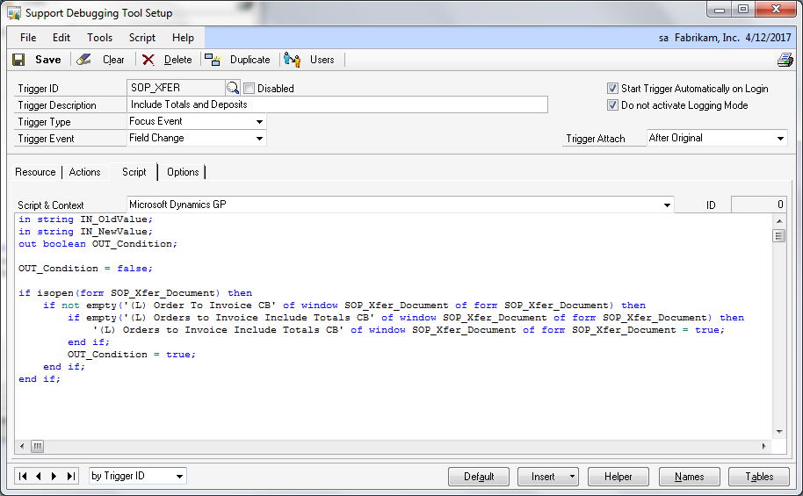Screen dimensions: 803x496
Task: Toggle the Disabled checkbox
Action: tap(249, 88)
